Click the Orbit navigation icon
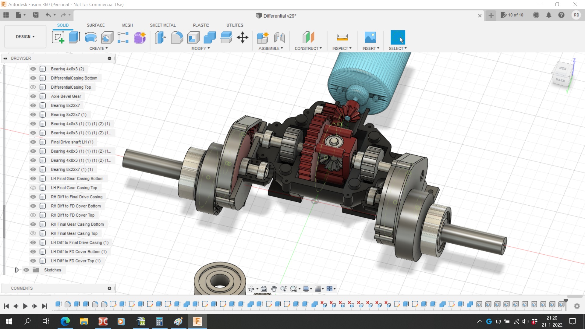This screenshot has width=585, height=329. point(251,289)
